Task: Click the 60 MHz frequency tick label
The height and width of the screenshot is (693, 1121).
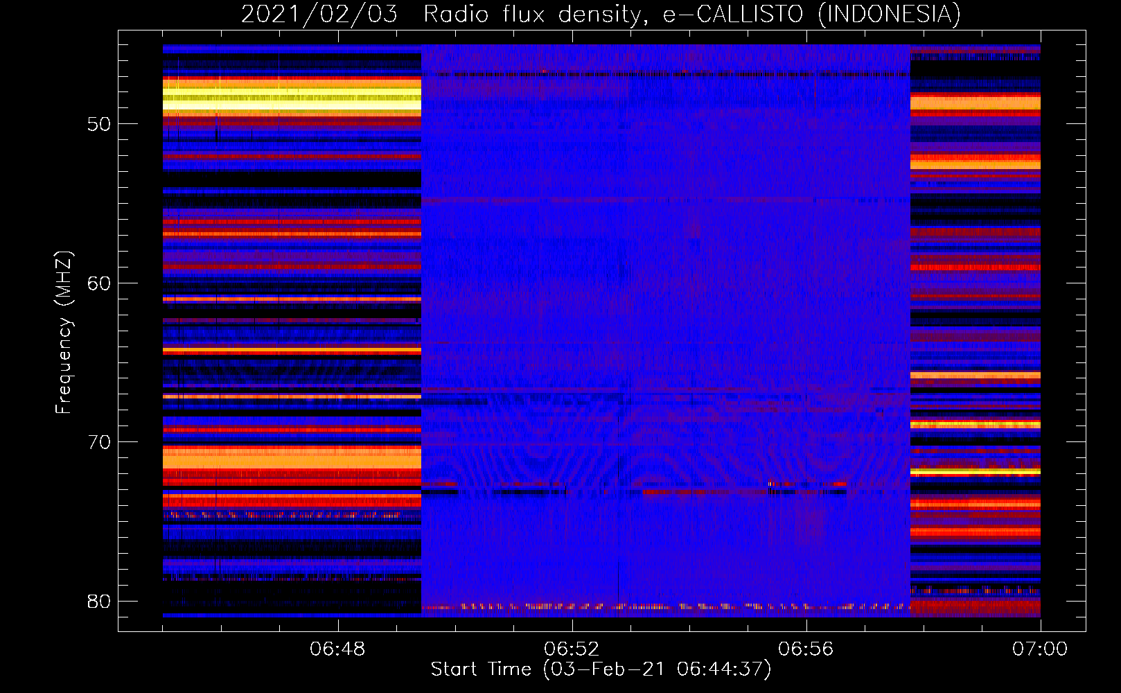Action: pos(99,283)
